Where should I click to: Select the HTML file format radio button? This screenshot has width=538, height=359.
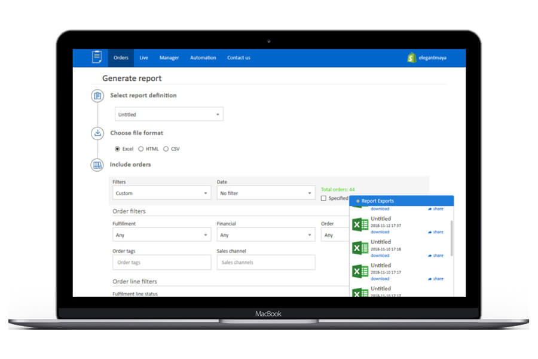point(140,149)
